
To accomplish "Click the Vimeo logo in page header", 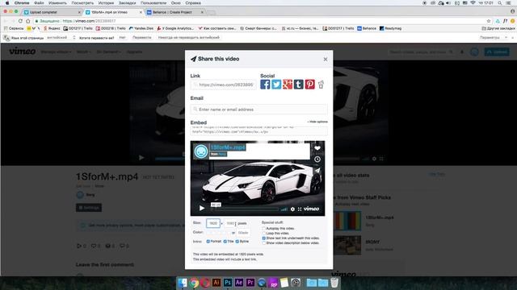I will coord(22,52).
